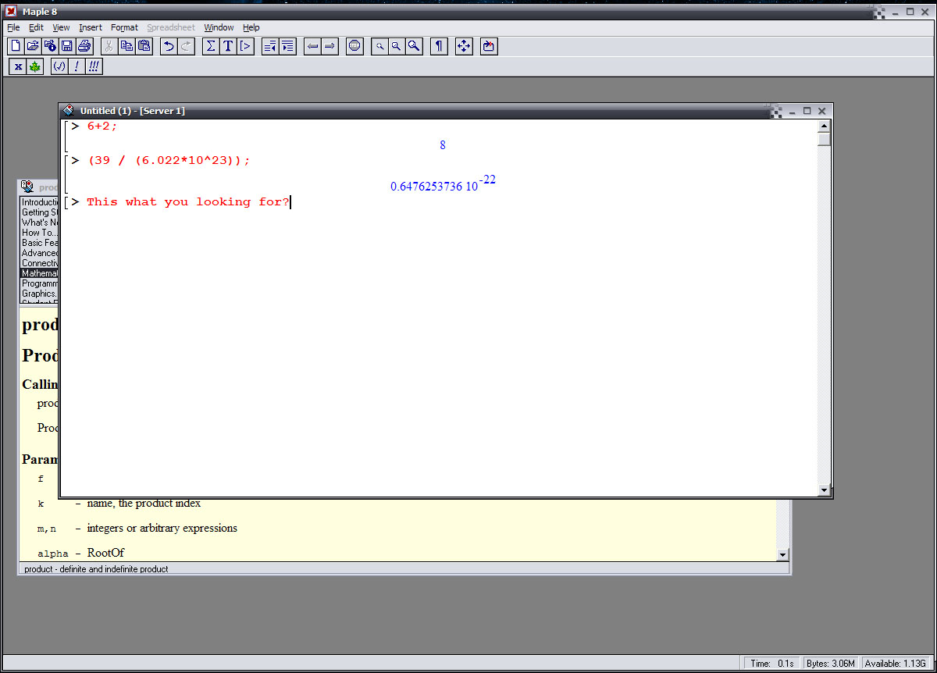Click the indent section toolbar icon
The width and height of the screenshot is (937, 673).
[x=287, y=46]
